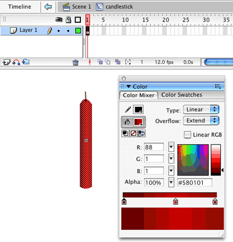This screenshot has width=233, height=242.
Task: Close the Color panel window
Action: (123, 79)
